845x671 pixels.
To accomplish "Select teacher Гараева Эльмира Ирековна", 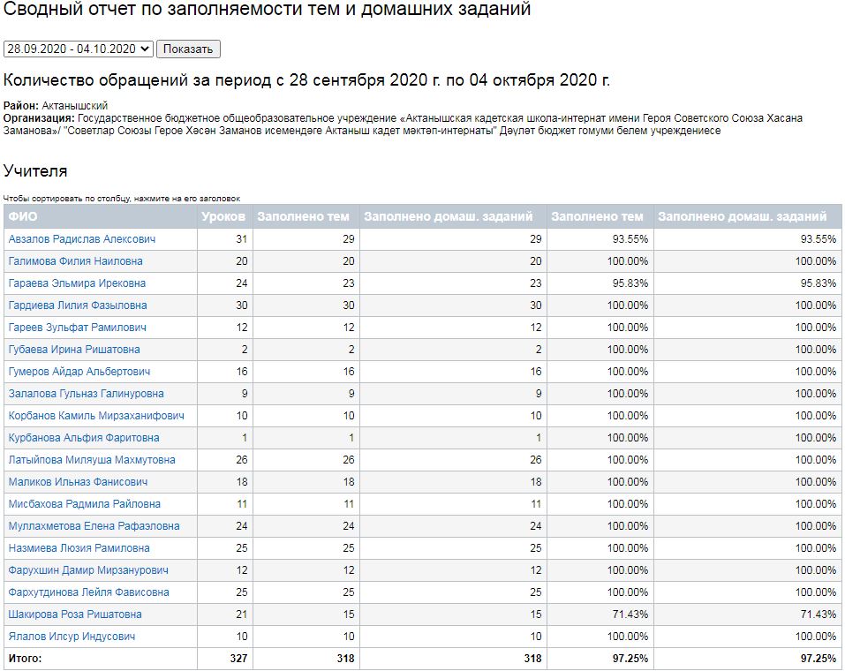I will [77, 283].
